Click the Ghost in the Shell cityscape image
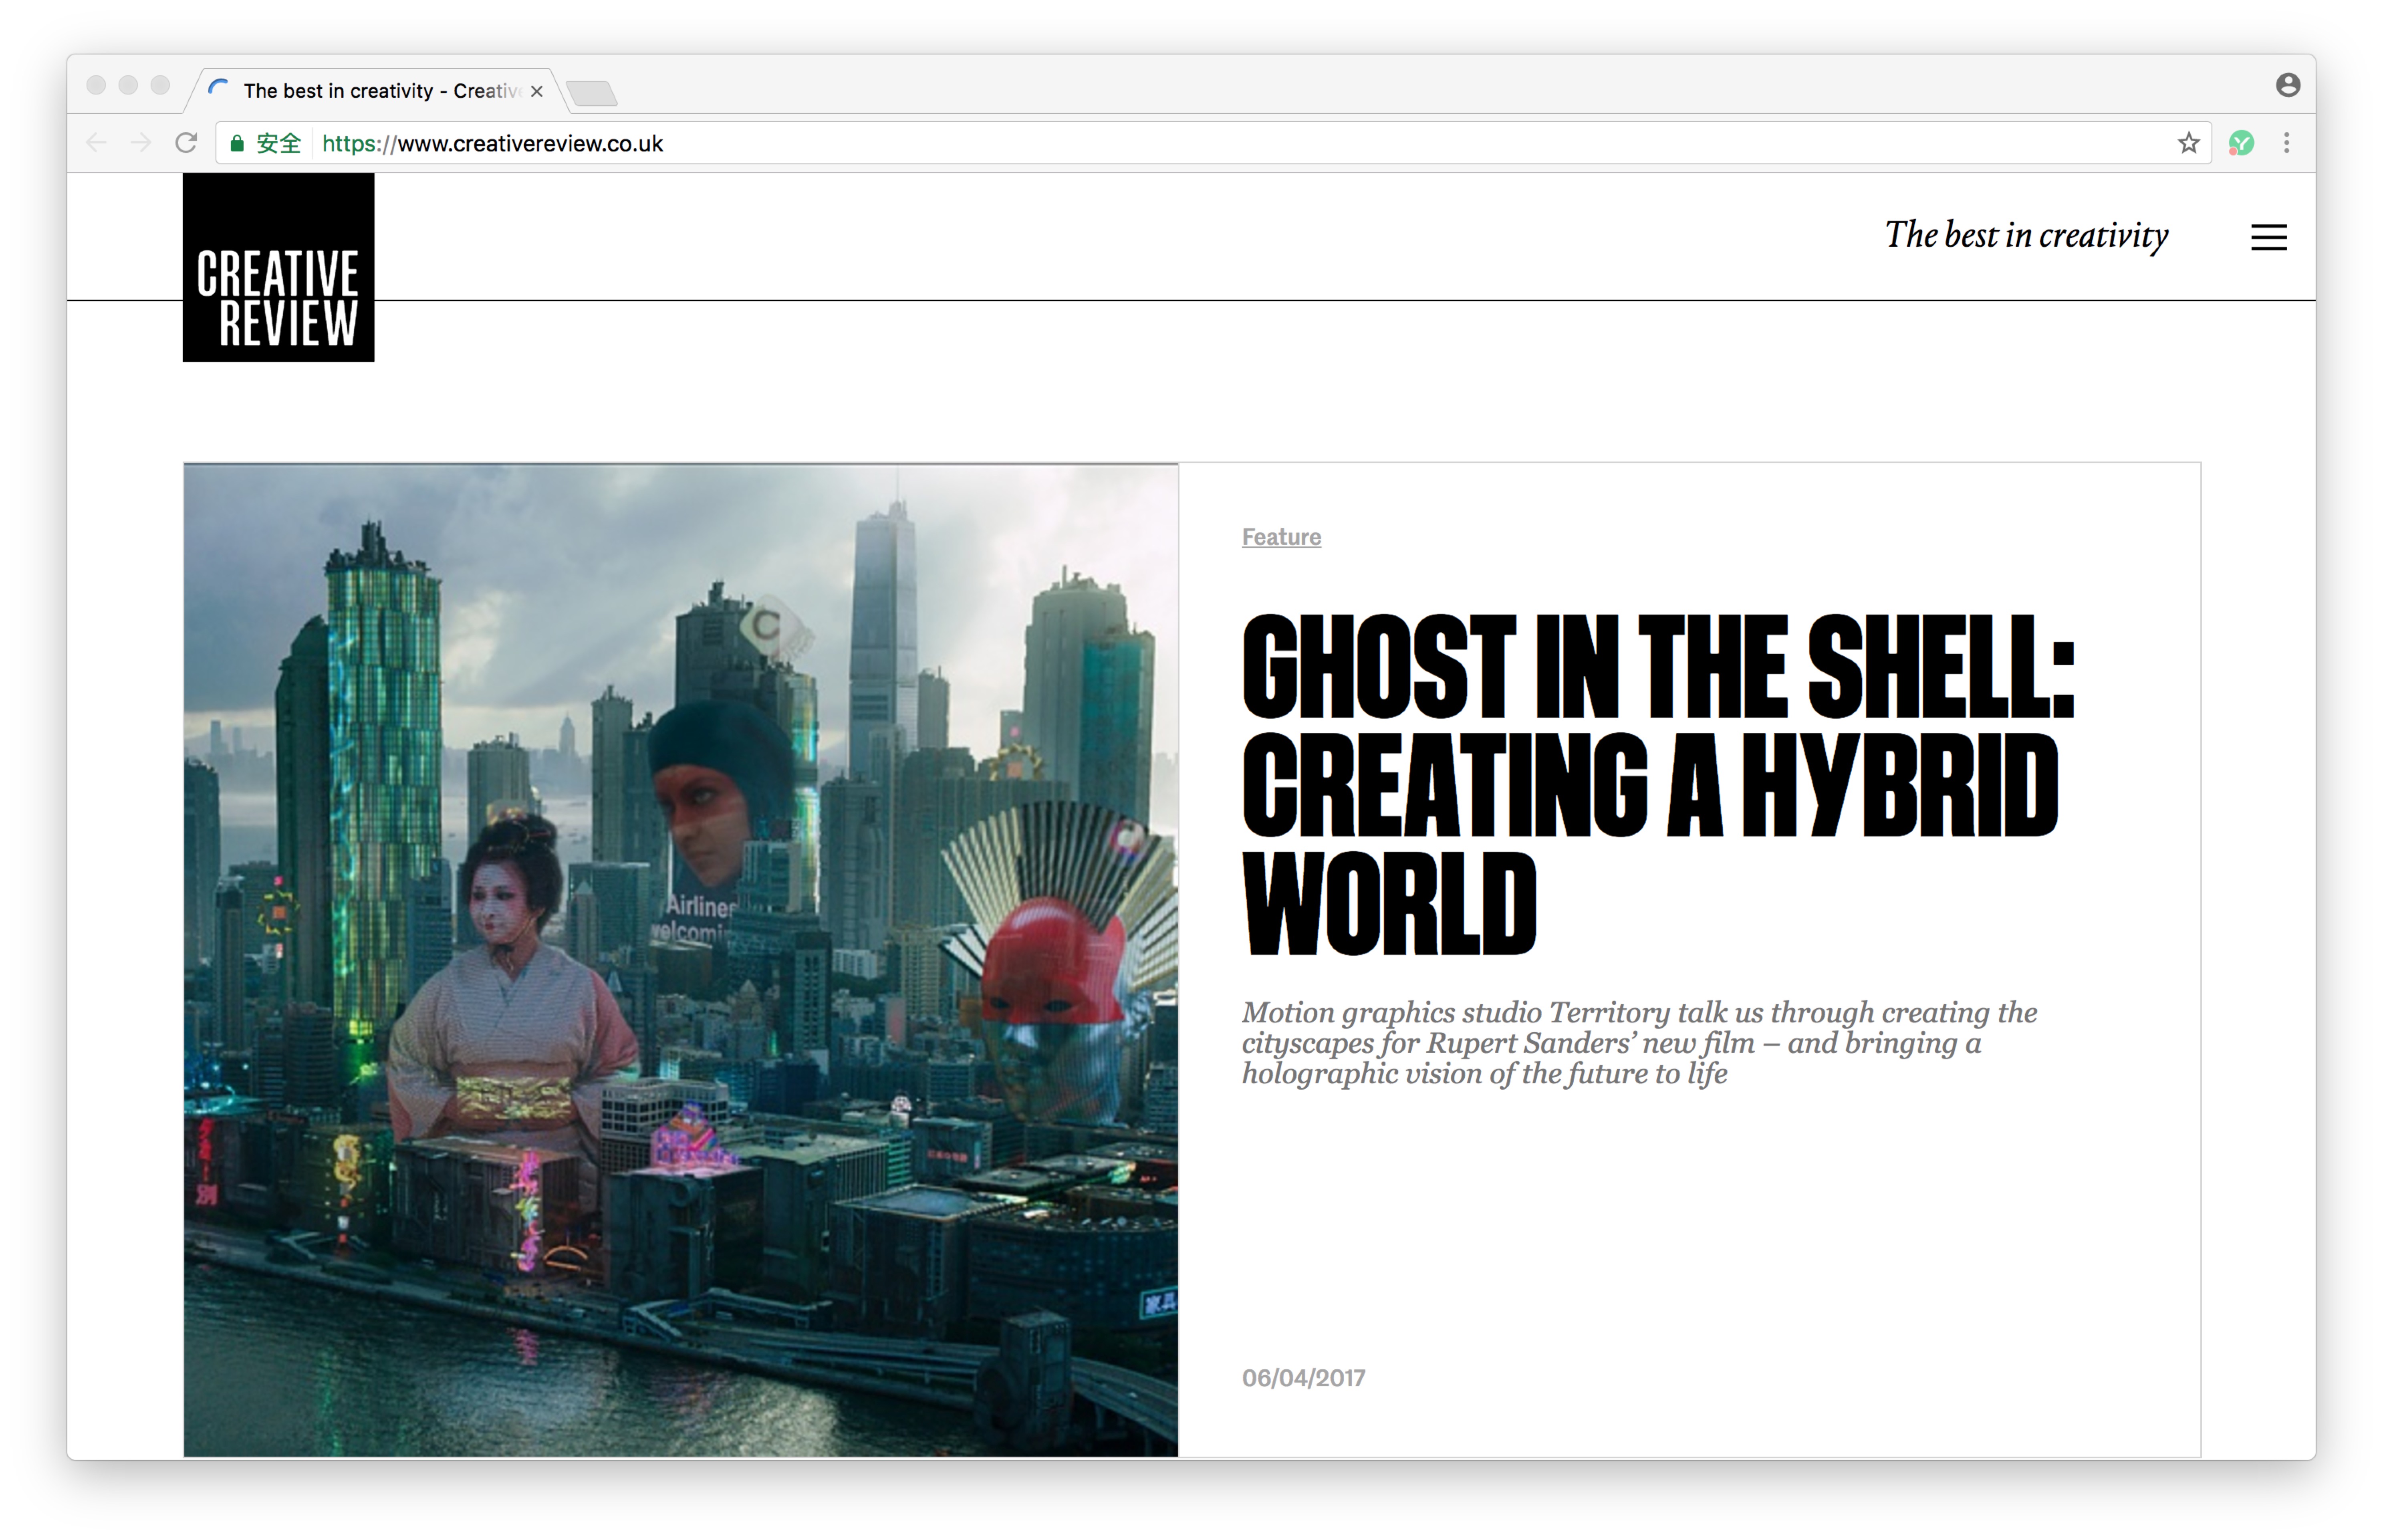The height and width of the screenshot is (1540, 2383). (681, 959)
